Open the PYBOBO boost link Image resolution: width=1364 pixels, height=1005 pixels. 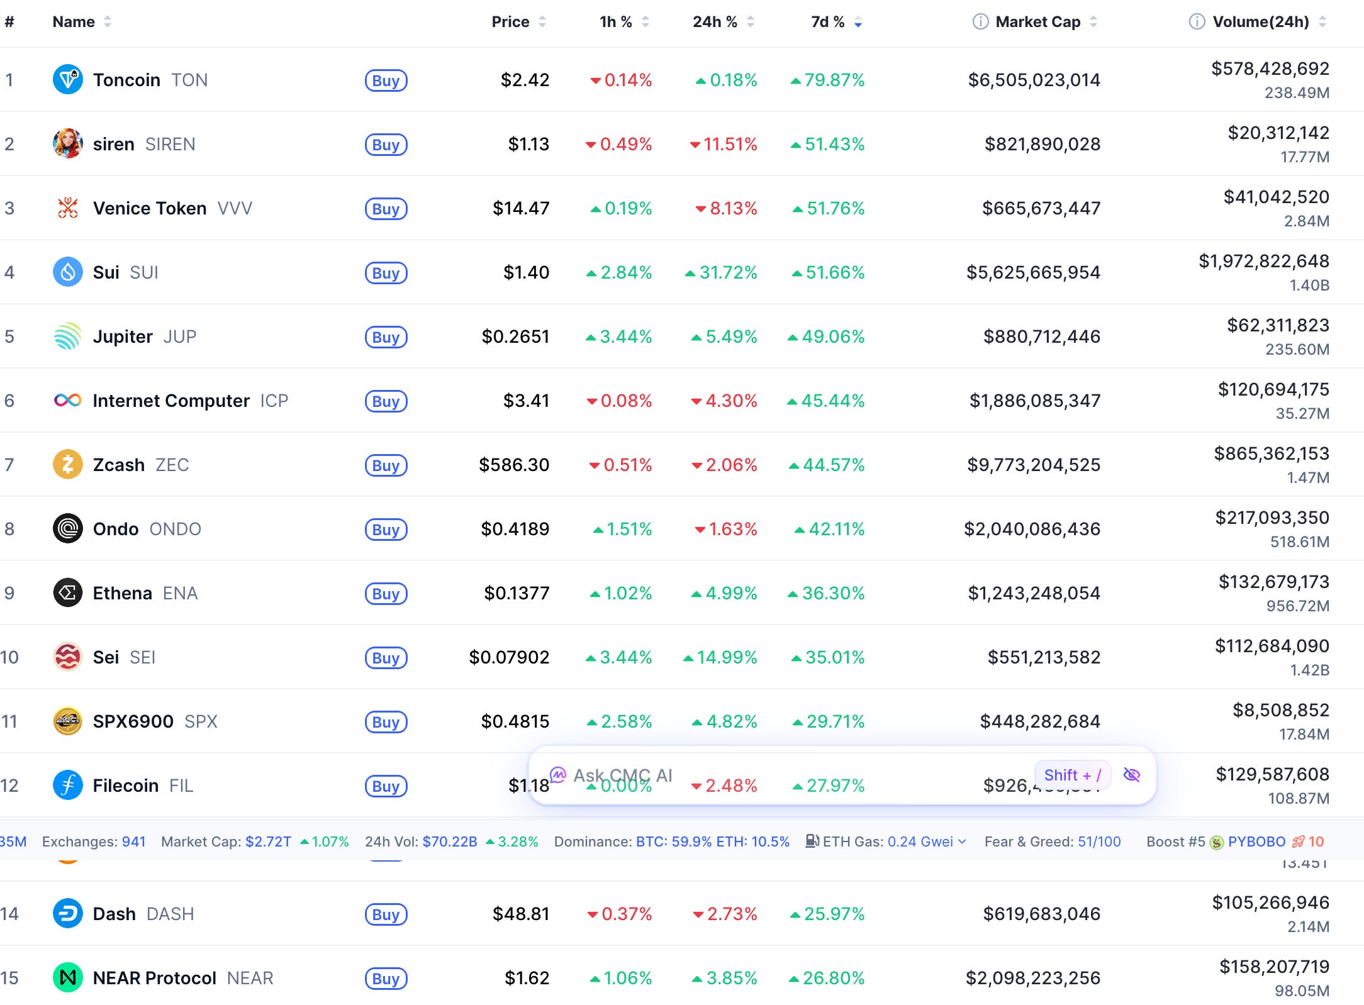(1256, 841)
